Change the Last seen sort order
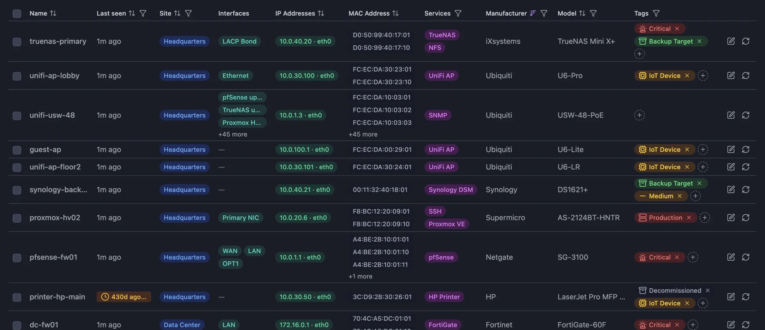 [132, 13]
